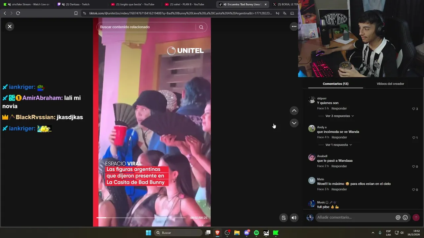This screenshot has width=424, height=238.
Task: Reply to Anabell's comment via Responder
Action: tap(339, 166)
